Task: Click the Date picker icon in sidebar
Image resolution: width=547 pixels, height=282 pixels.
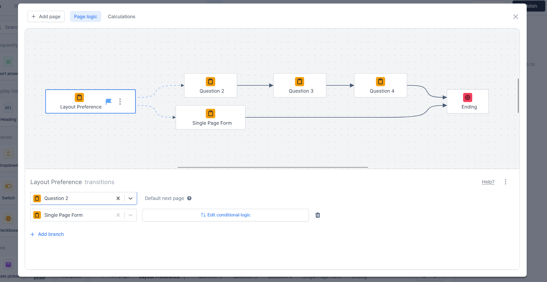Action: (x=8, y=264)
